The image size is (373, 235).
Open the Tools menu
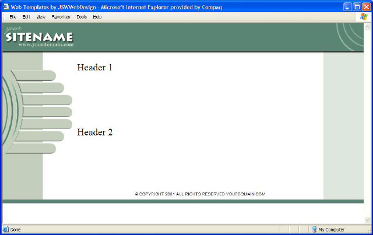point(82,17)
